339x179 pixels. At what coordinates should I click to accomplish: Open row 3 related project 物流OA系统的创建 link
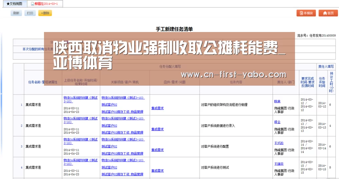(123, 139)
